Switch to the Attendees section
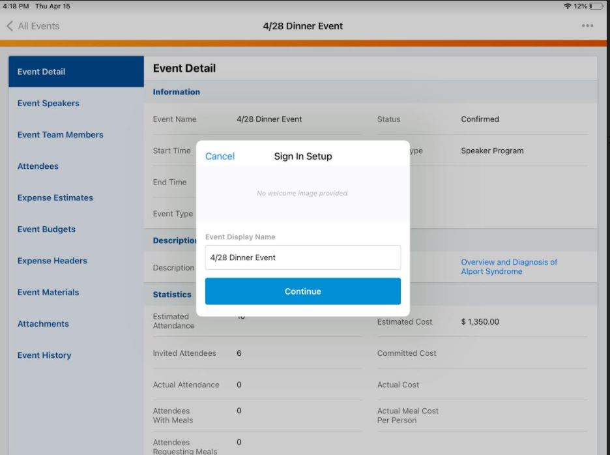Screen dimensions: 610x455 pos(38,166)
